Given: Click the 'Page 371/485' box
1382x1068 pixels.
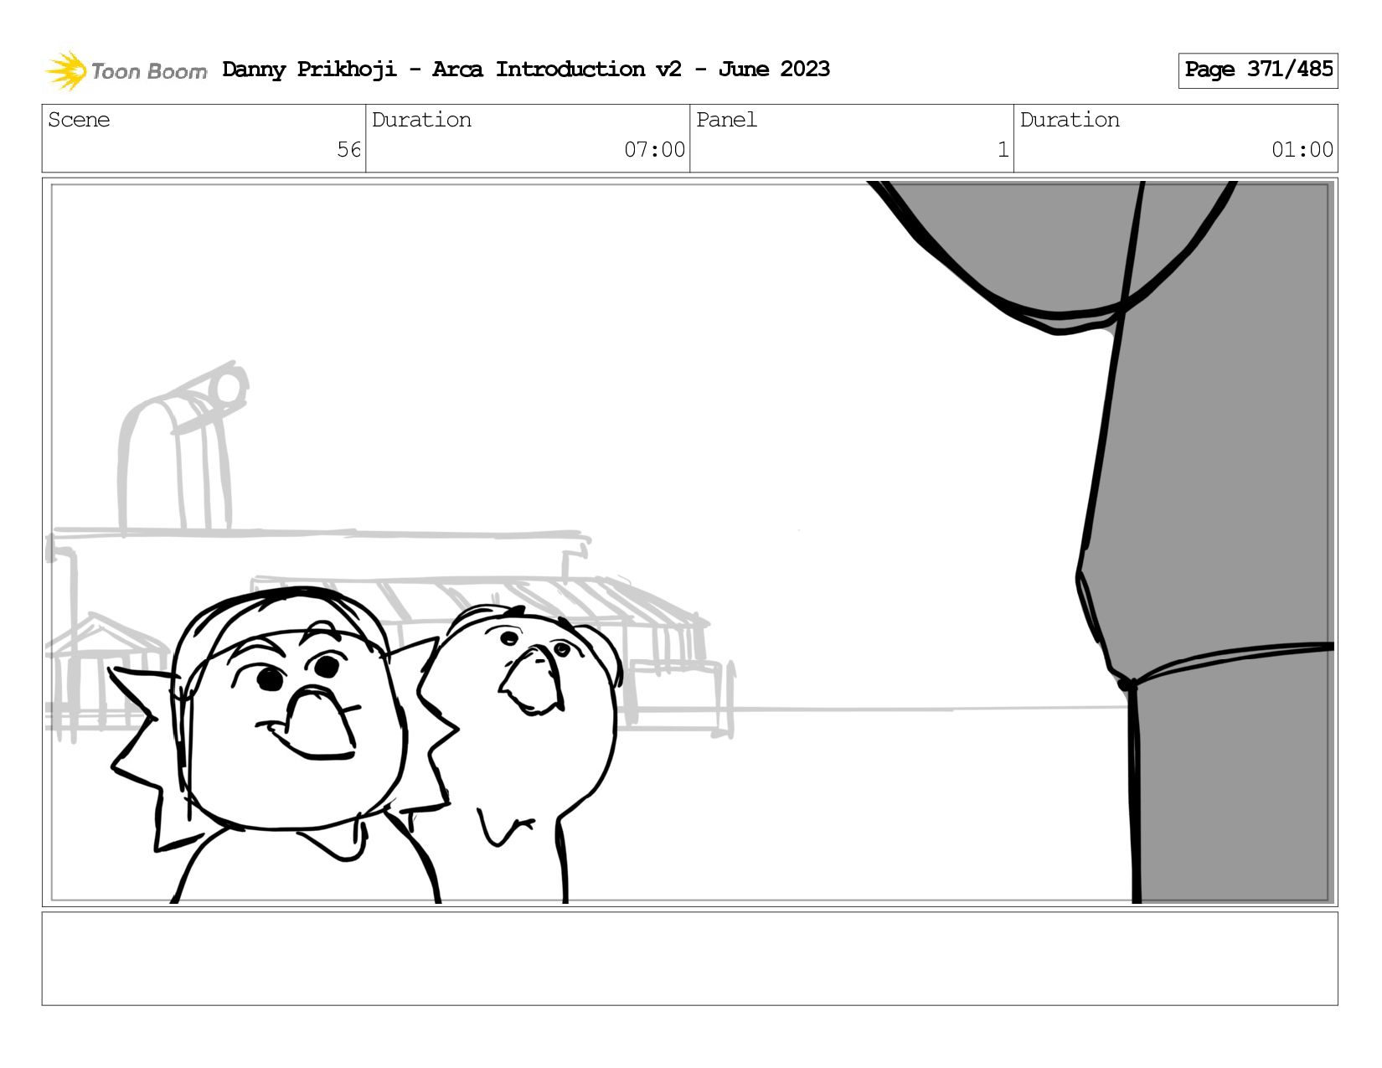Looking at the screenshot, I should [1258, 70].
